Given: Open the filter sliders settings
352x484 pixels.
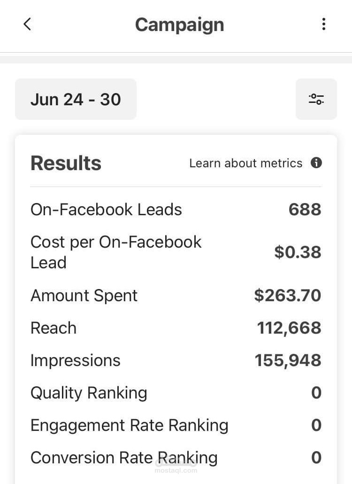Looking at the screenshot, I should (316, 99).
